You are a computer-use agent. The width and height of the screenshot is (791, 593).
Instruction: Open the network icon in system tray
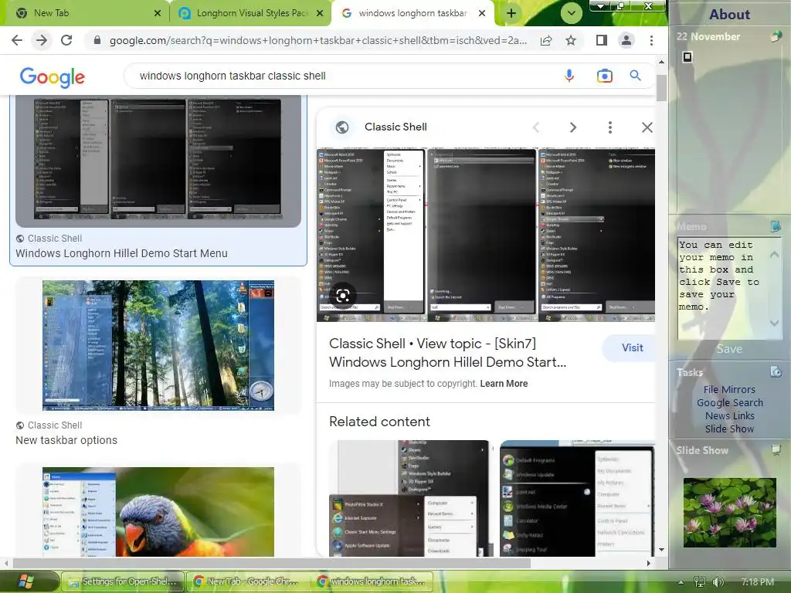tap(699, 582)
